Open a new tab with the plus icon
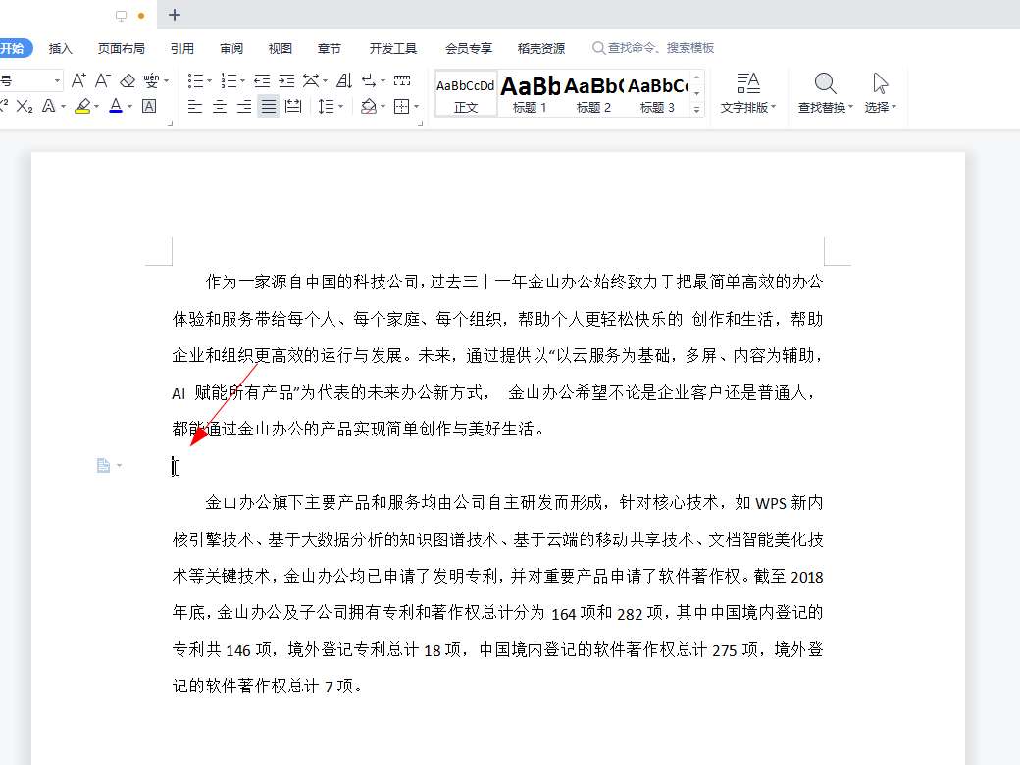 175,15
